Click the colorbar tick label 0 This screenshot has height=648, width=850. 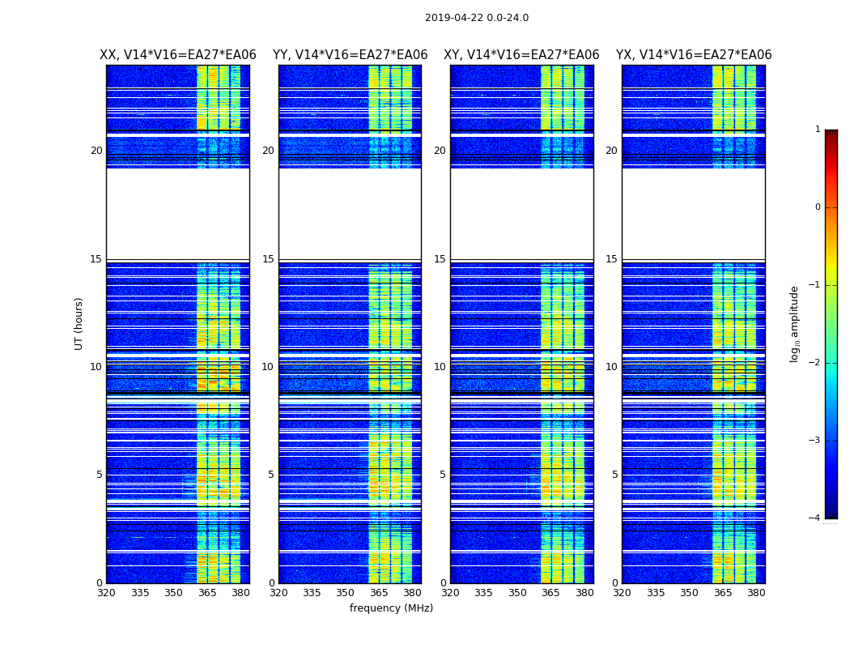(818, 207)
